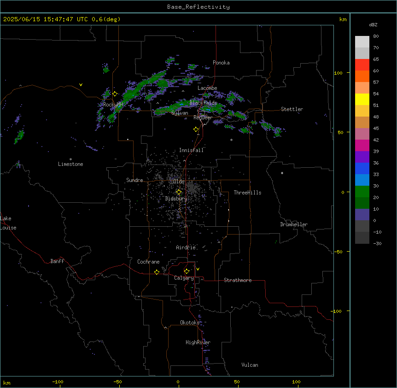Click the Cochrane town label
The width and height of the screenshot is (397, 388).
point(148,262)
